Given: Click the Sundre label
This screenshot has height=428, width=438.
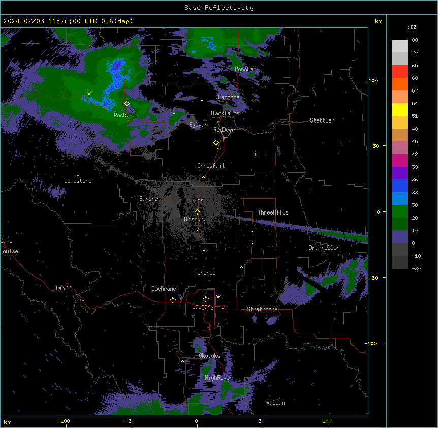Looking at the screenshot, I should coord(148,199).
